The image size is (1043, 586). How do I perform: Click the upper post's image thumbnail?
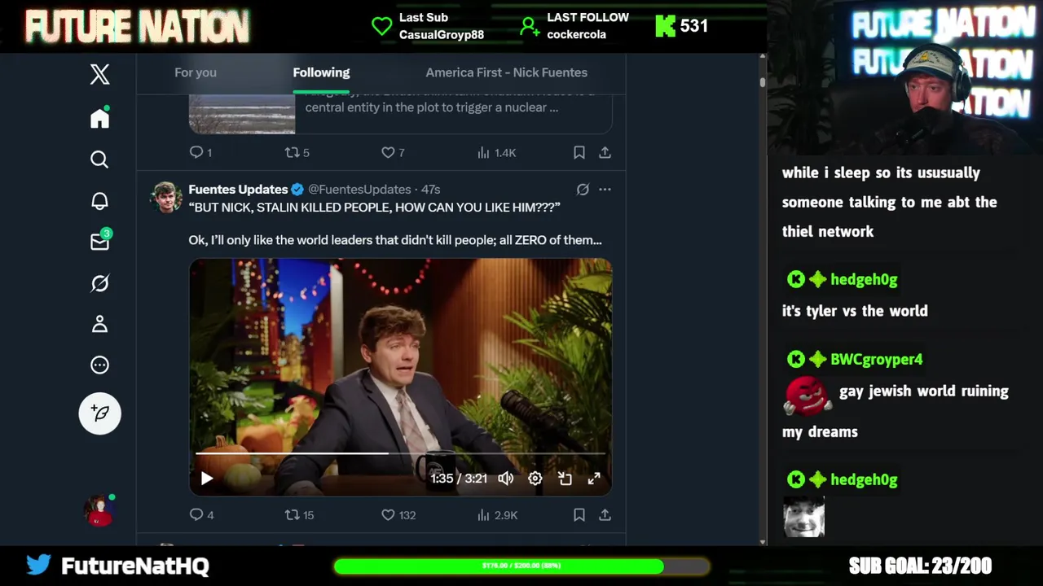tap(242, 114)
